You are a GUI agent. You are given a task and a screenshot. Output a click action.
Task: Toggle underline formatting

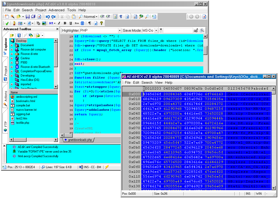click(x=71, y=23)
